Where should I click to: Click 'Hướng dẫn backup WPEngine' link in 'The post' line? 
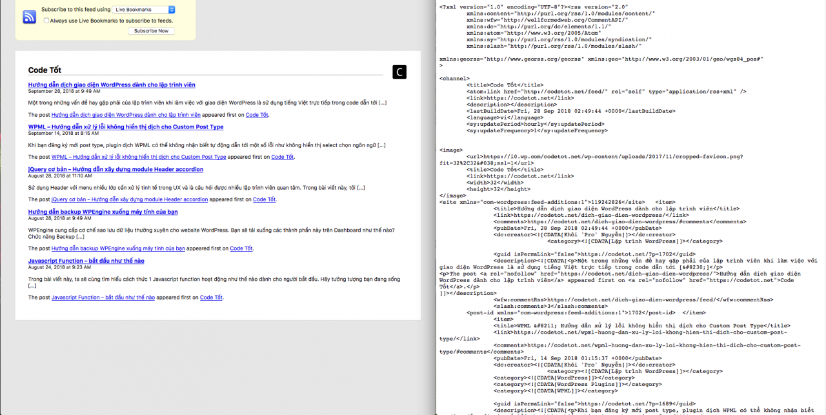point(118,248)
